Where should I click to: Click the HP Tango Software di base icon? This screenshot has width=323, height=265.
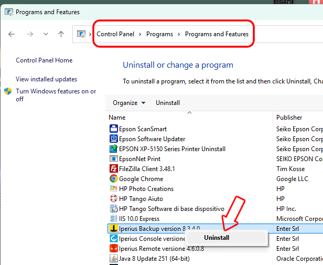(113, 208)
